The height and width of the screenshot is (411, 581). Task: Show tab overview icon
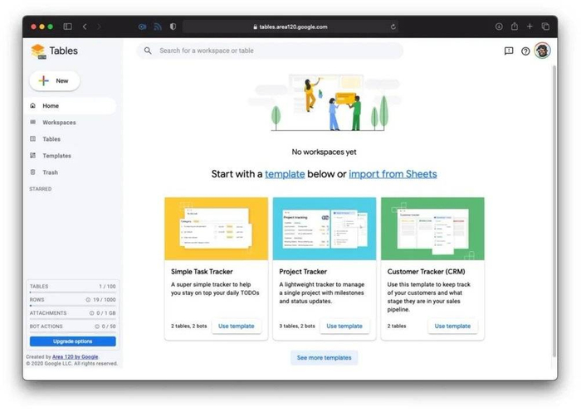point(545,27)
